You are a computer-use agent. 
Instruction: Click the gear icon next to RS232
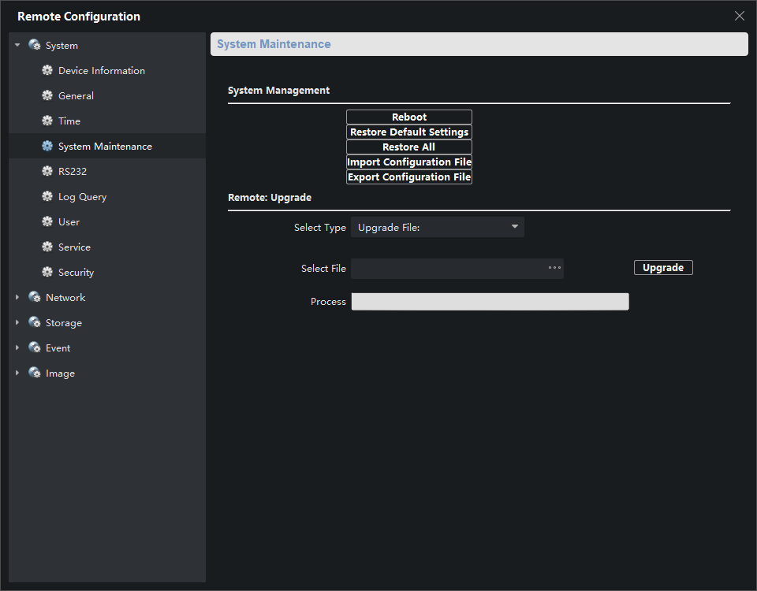tap(47, 172)
